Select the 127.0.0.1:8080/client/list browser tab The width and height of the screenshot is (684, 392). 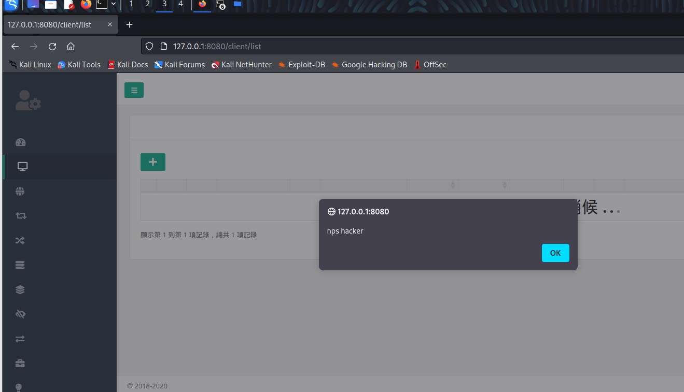pyautogui.click(x=61, y=24)
